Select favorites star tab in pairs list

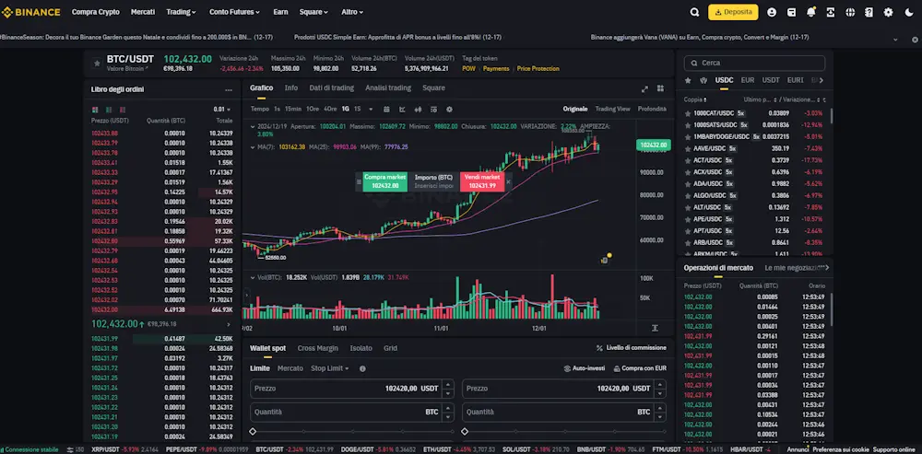(688, 80)
